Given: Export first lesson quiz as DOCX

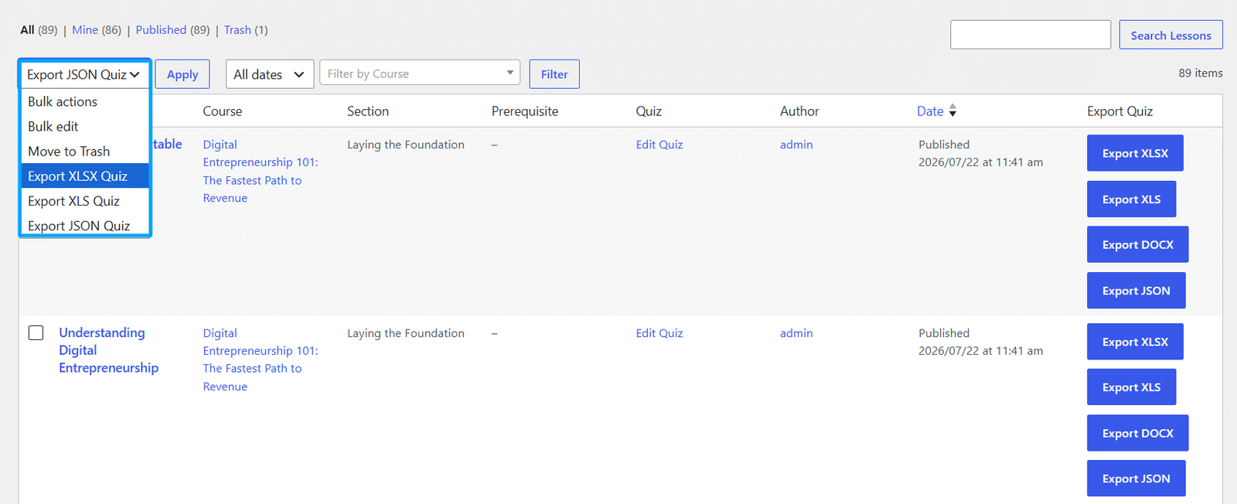Looking at the screenshot, I should click(x=1137, y=244).
